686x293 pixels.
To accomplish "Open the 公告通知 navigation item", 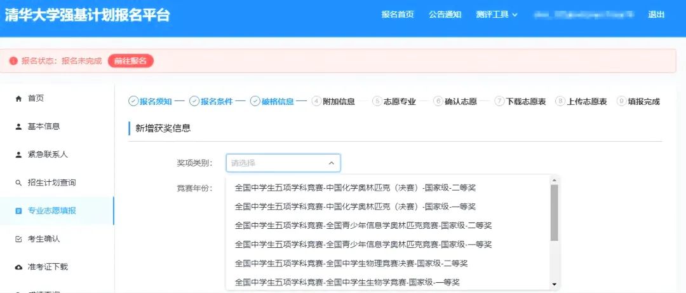I will pyautogui.click(x=445, y=15).
